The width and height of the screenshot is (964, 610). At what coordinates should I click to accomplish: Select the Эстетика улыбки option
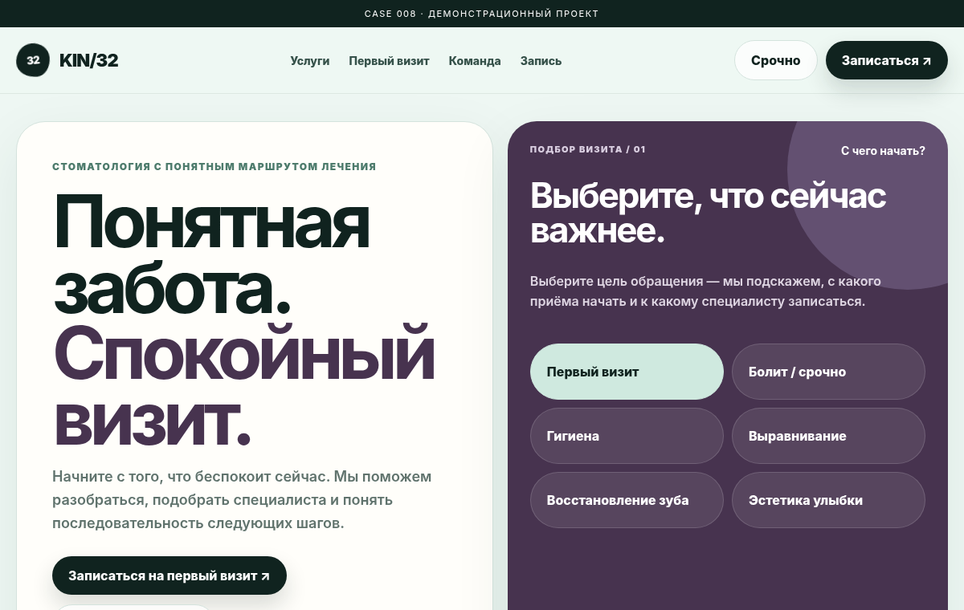[x=828, y=500]
